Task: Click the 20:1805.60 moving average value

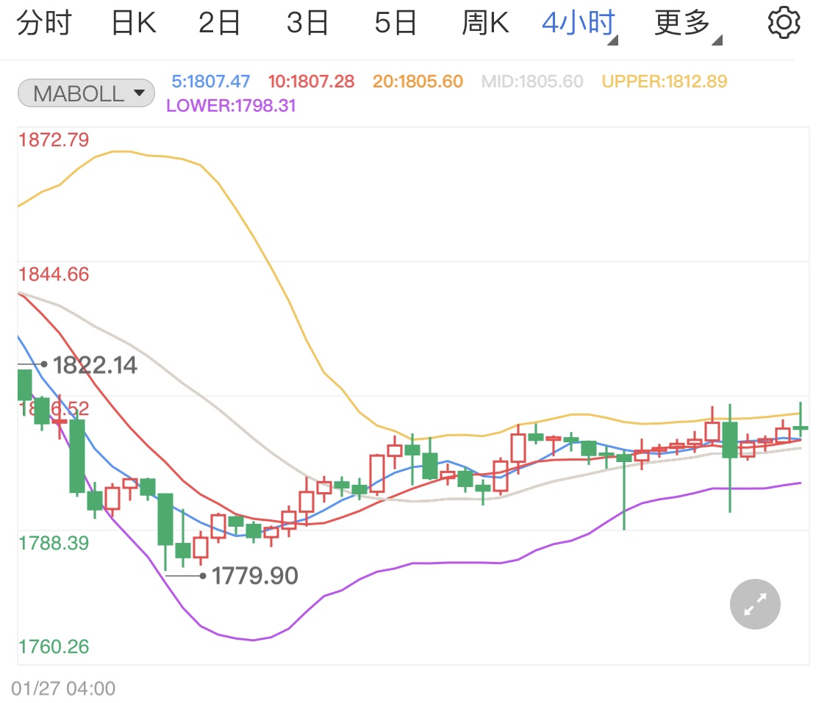Action: 418,81
